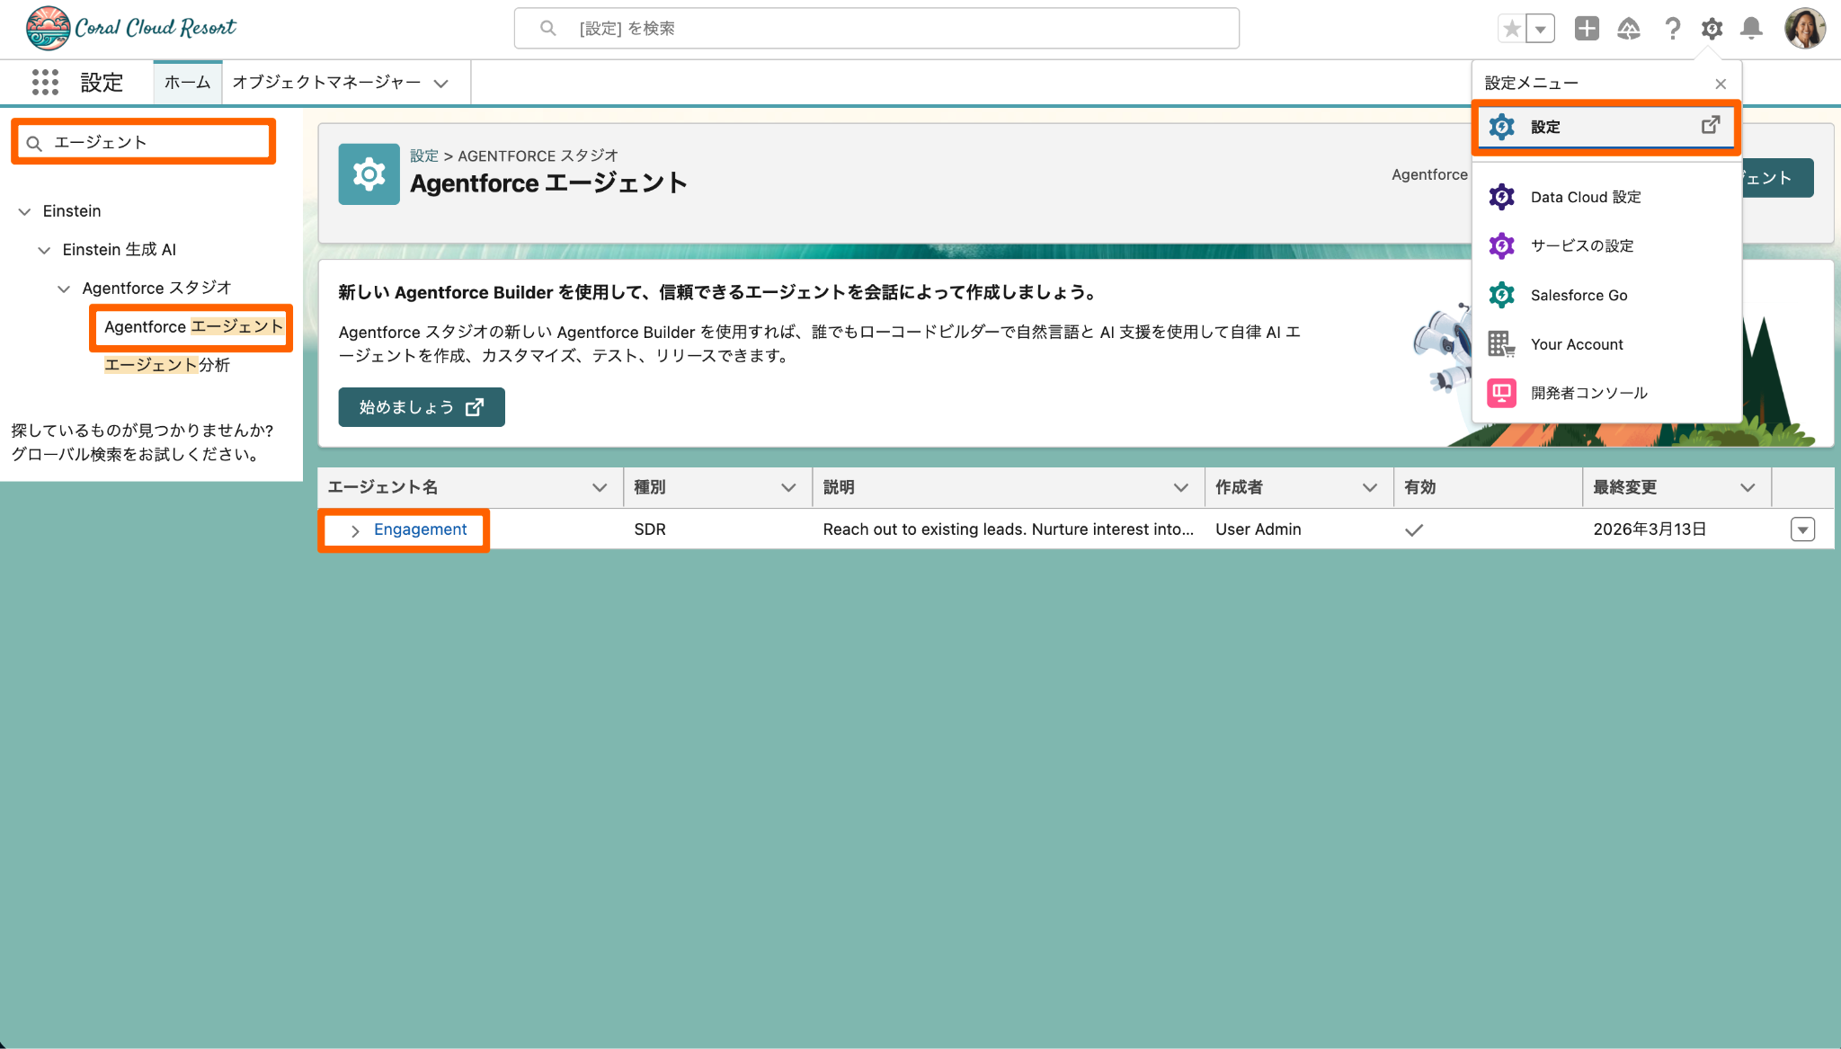
Task: Open the Trailhead guidance icon
Action: tap(1628, 29)
